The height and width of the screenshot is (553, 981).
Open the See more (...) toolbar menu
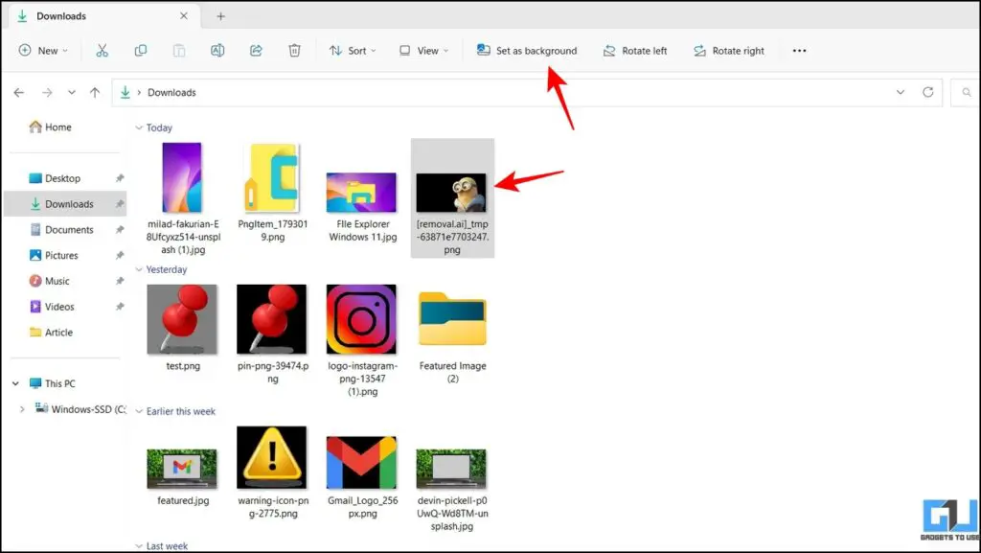click(800, 50)
